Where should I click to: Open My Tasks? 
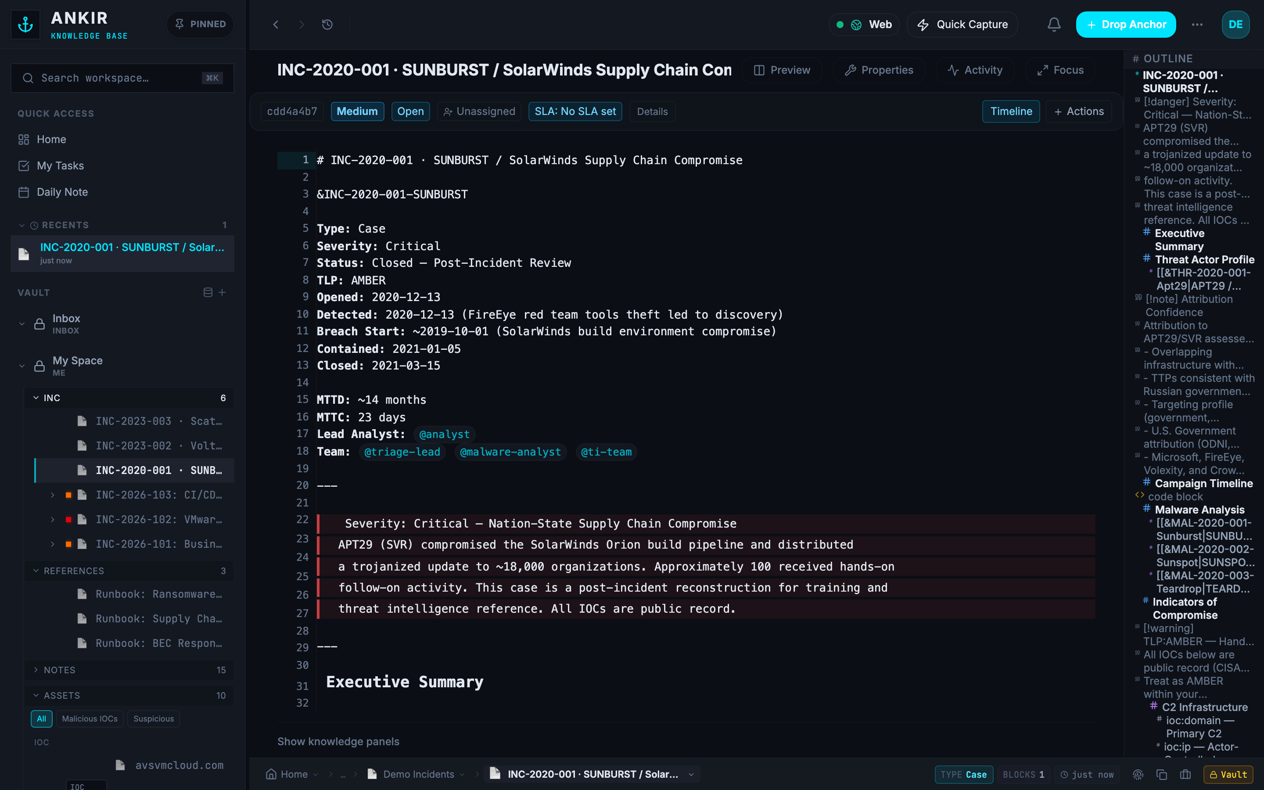tap(60, 165)
